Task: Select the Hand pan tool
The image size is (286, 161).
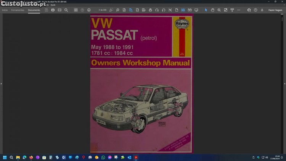Action: [x=212, y=10]
